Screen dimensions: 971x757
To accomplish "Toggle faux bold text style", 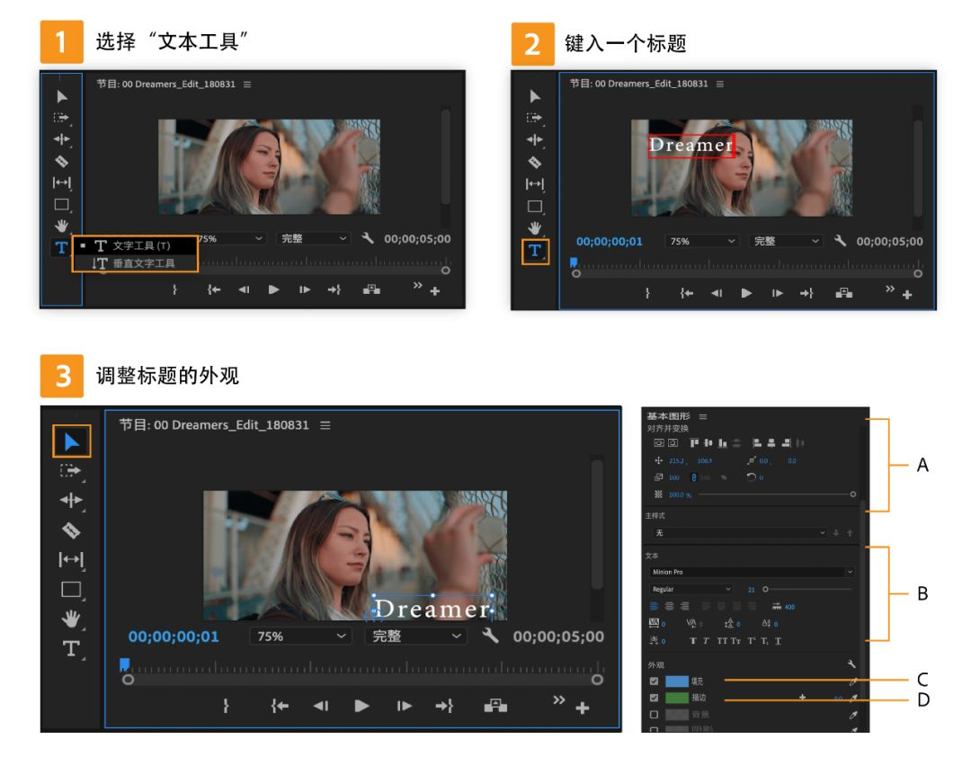I will click(693, 640).
